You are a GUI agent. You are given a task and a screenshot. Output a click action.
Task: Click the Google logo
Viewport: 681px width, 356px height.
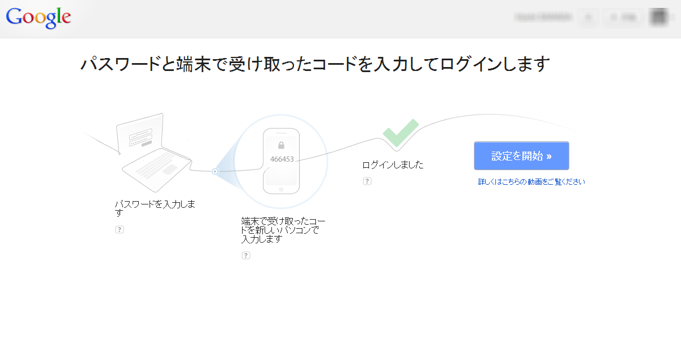coord(38,18)
